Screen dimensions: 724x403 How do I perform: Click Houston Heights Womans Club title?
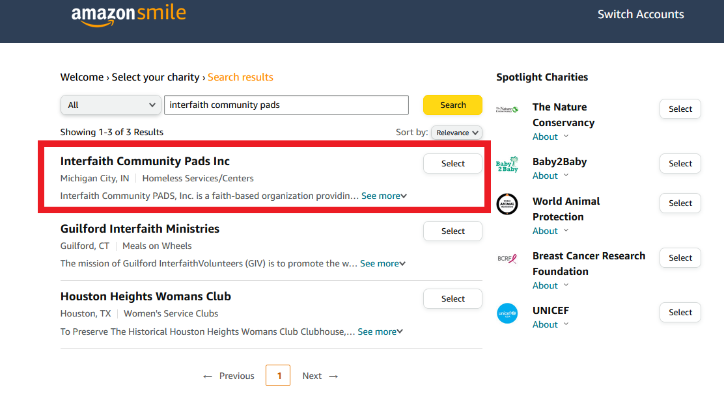(145, 296)
